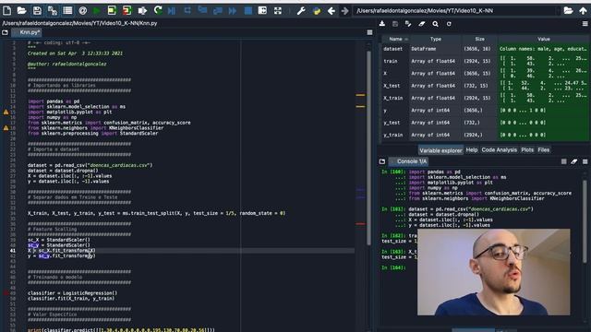Interrupt kernel with console stop square
Image resolution: width=591 pixels, height=332 pixels.
coord(564,161)
